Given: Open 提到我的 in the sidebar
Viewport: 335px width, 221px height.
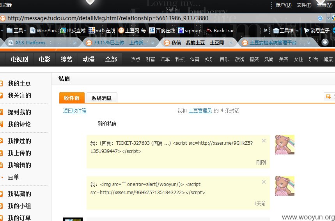Looking at the screenshot, I should tap(19, 112).
